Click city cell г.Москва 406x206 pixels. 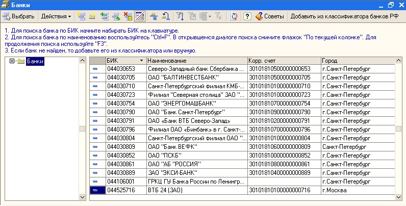358,190
